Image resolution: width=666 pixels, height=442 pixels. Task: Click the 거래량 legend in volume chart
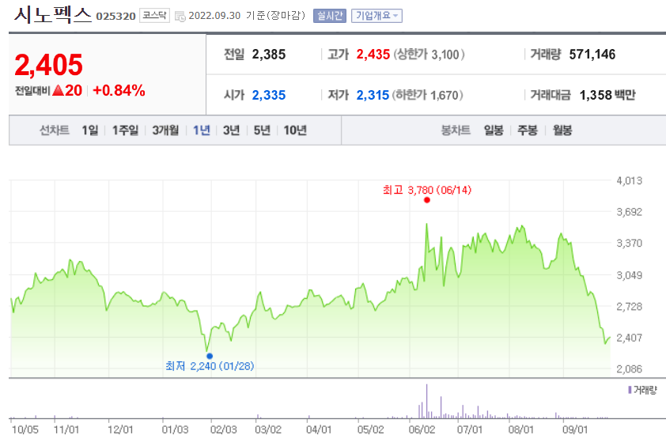point(642,390)
